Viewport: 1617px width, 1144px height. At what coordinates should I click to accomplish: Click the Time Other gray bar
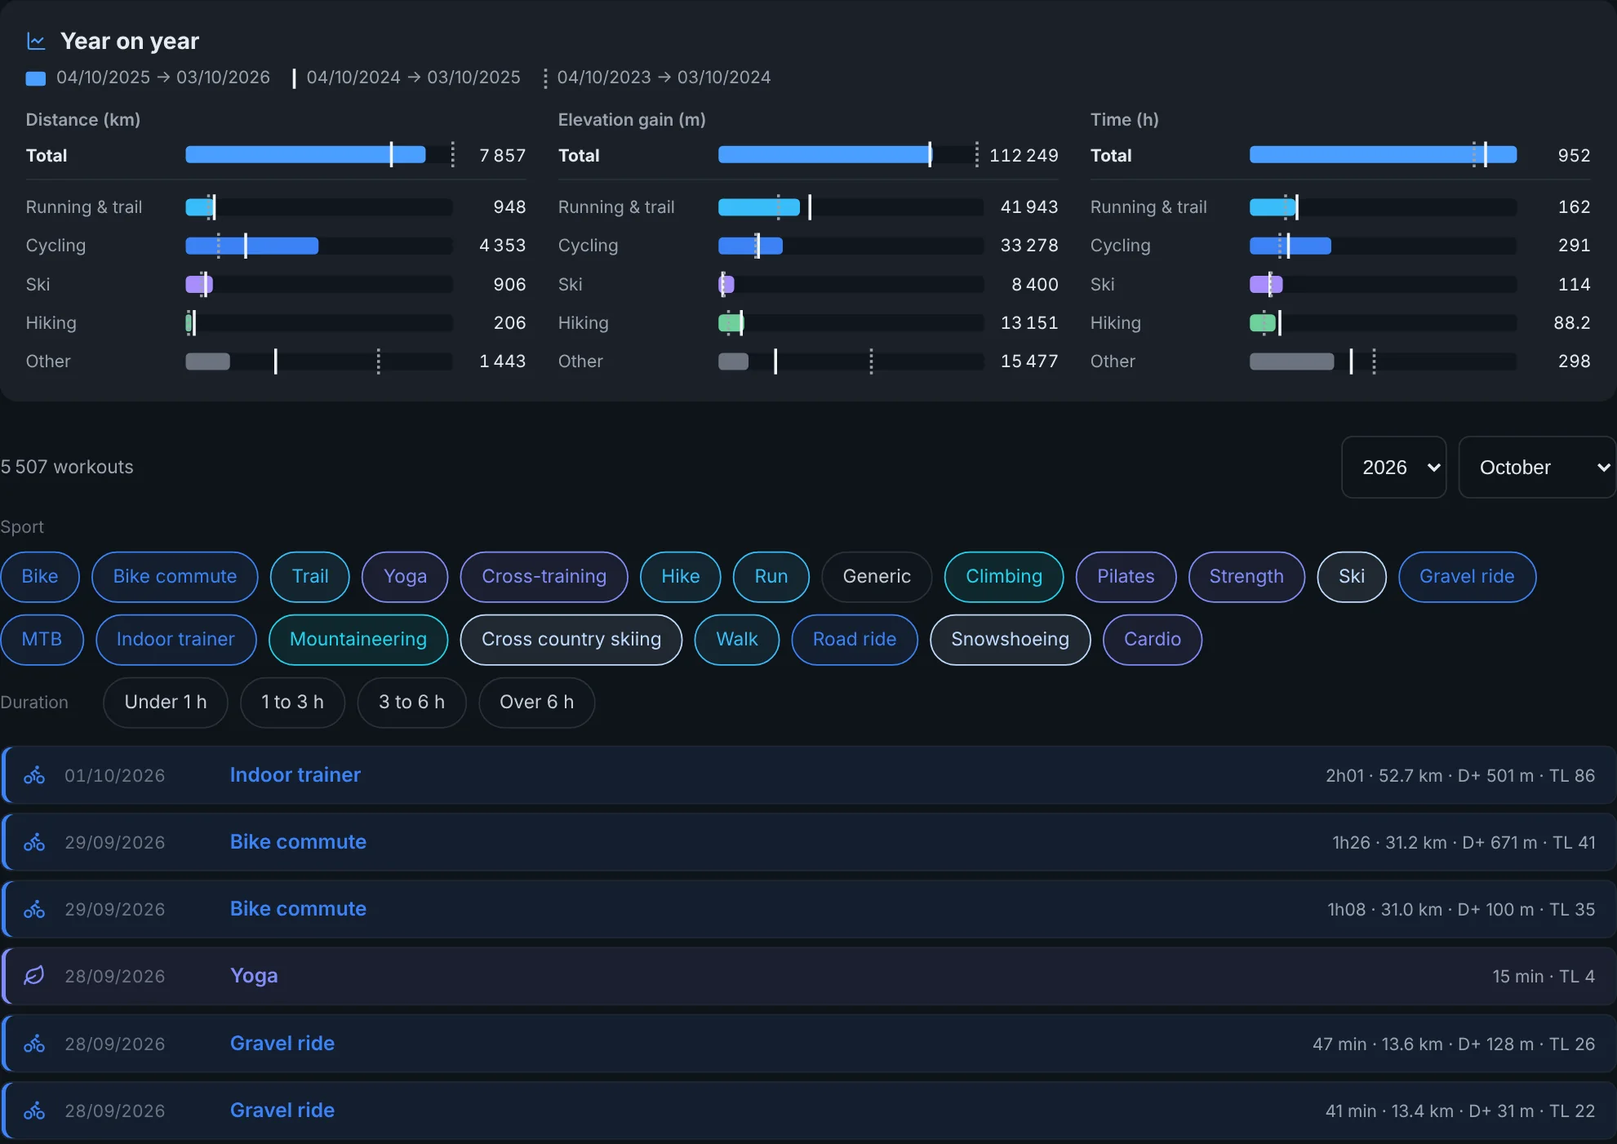coord(1292,361)
